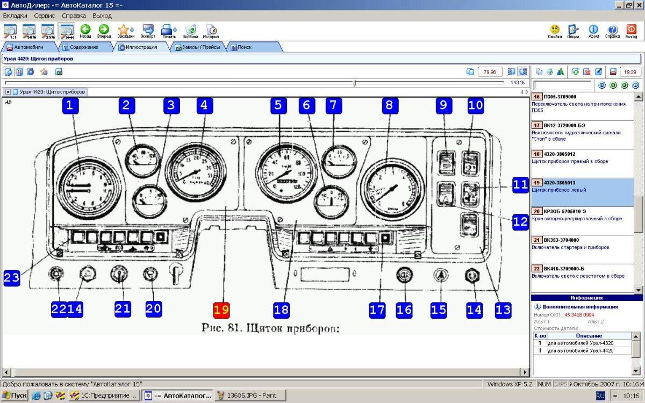Screen dimensions: 645x403
Task: Select part 18 4320-3805012 in list
Action: pyautogui.click(x=582, y=163)
